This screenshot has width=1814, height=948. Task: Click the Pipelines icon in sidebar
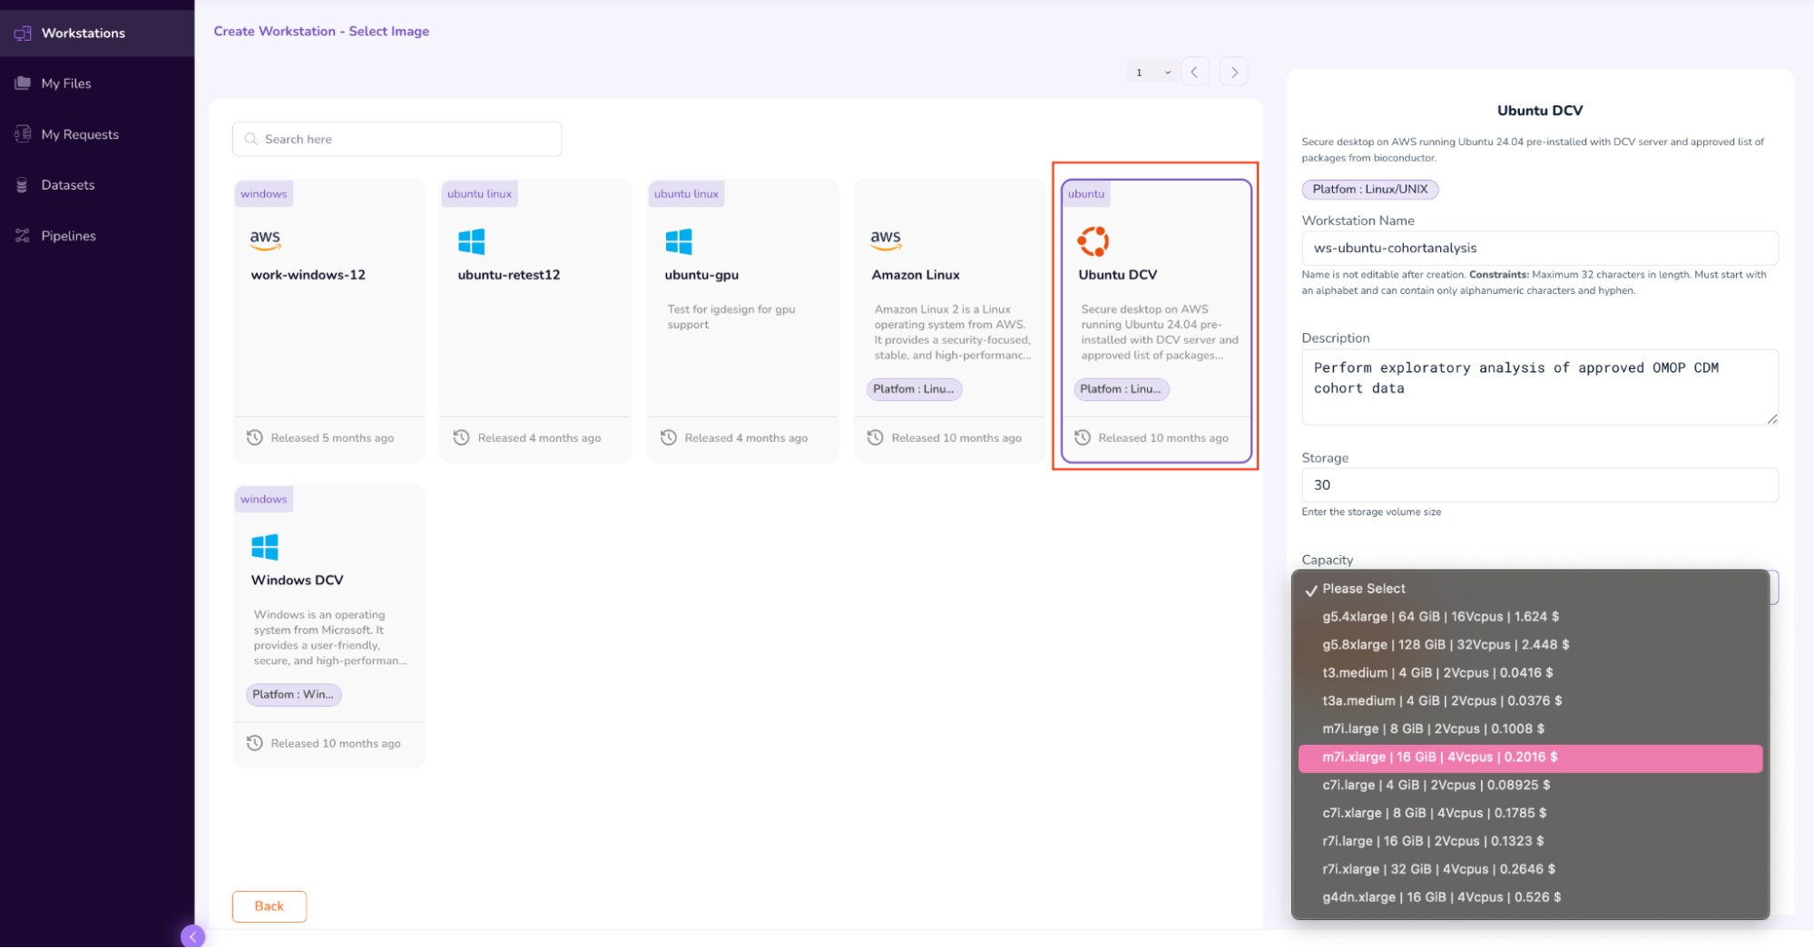click(23, 236)
